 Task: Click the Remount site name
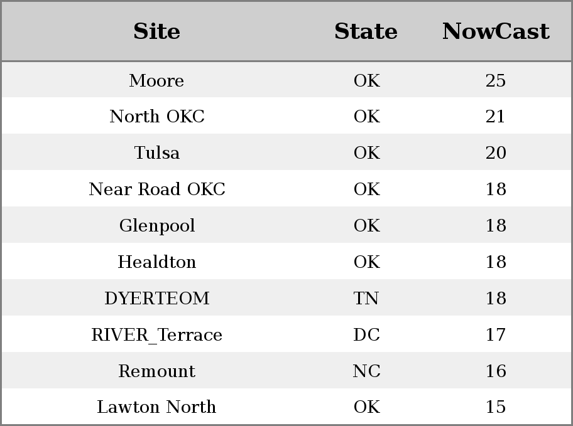(157, 371)
